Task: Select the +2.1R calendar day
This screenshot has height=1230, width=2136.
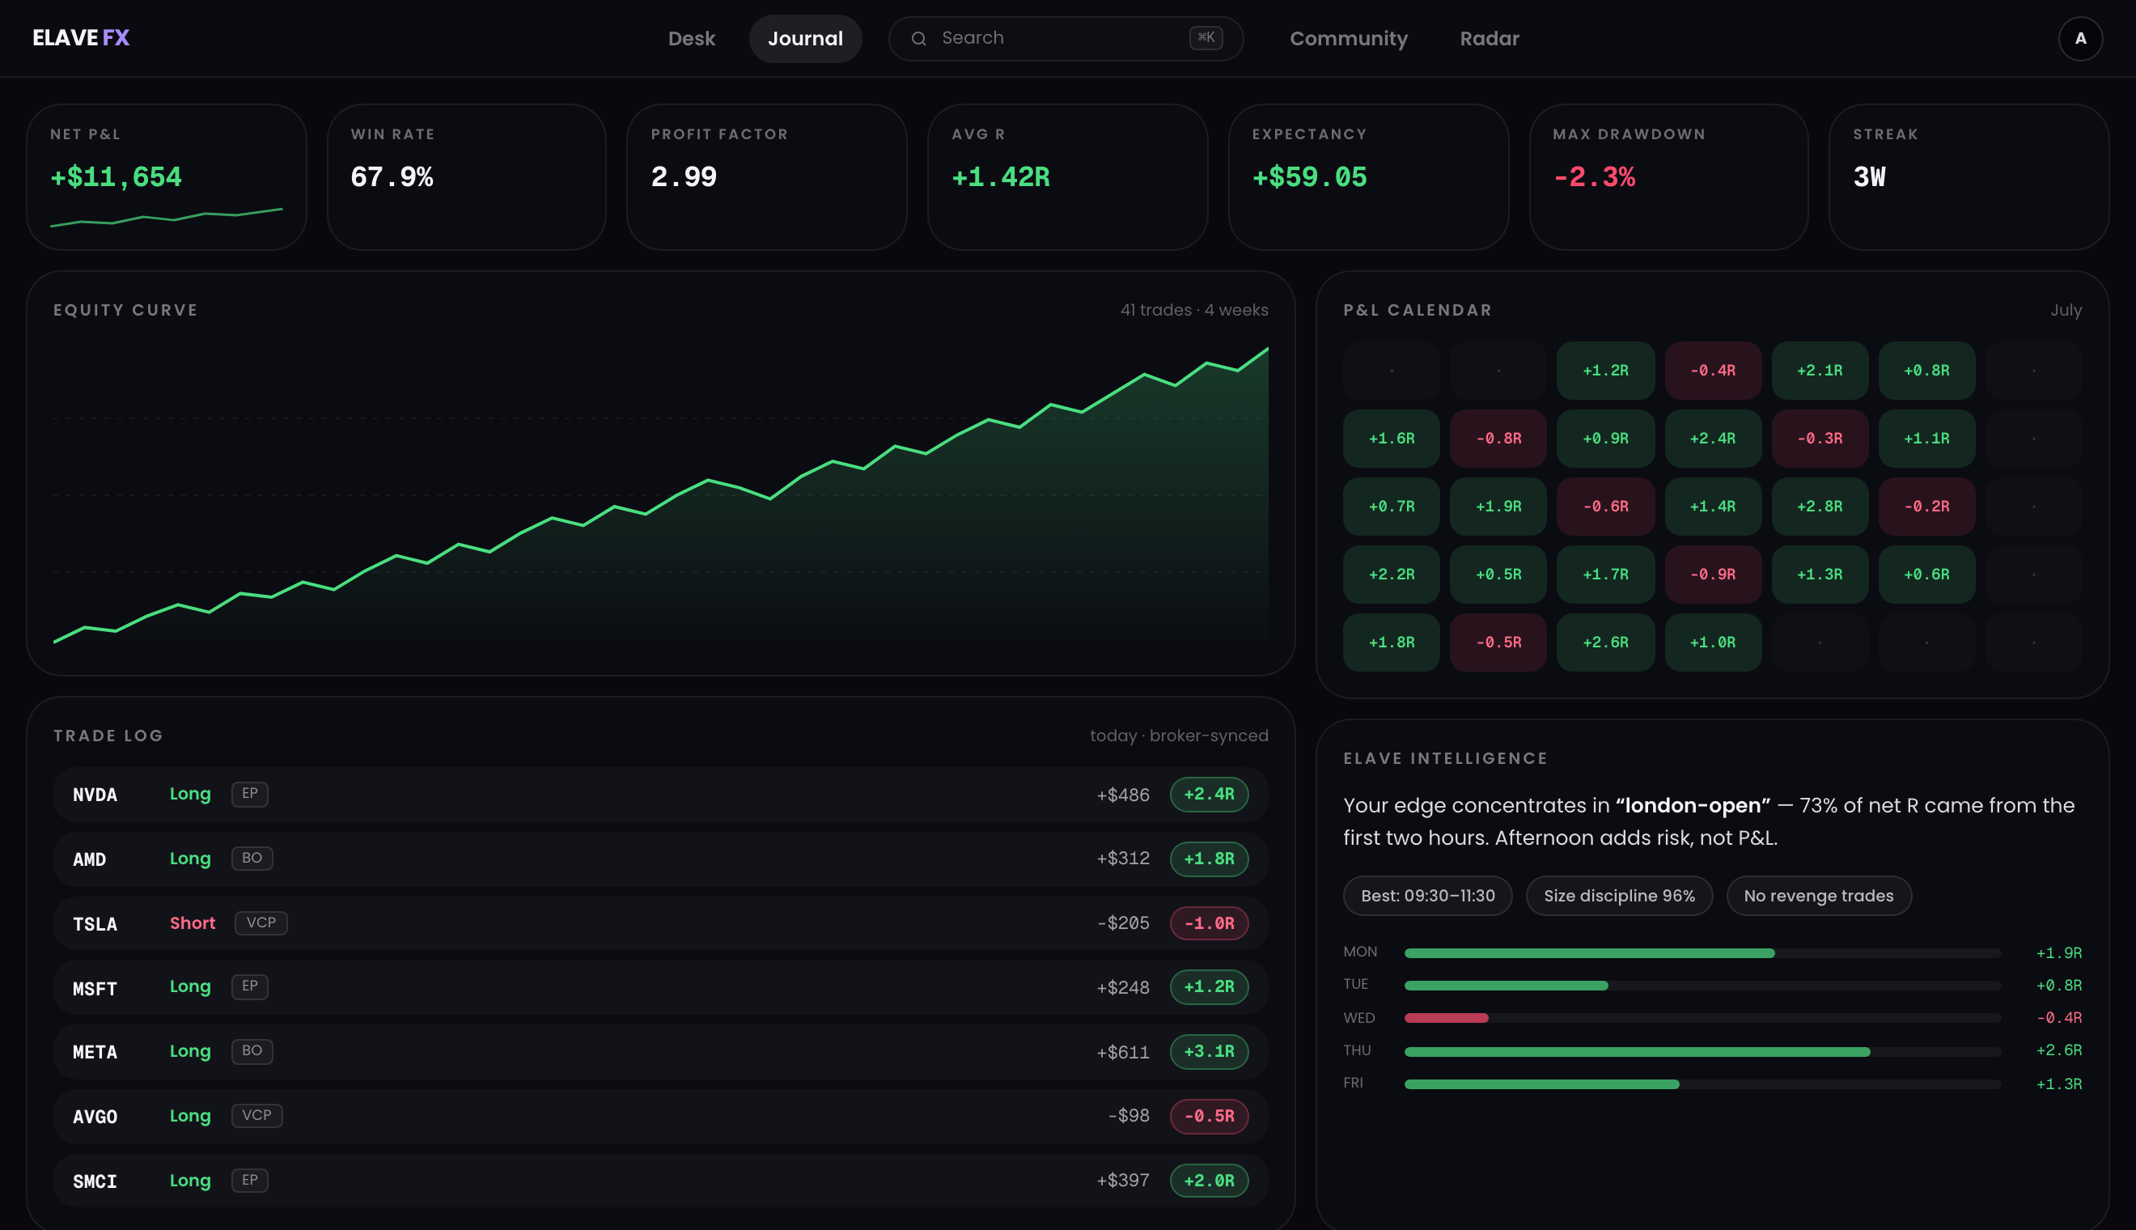Action: point(1820,370)
